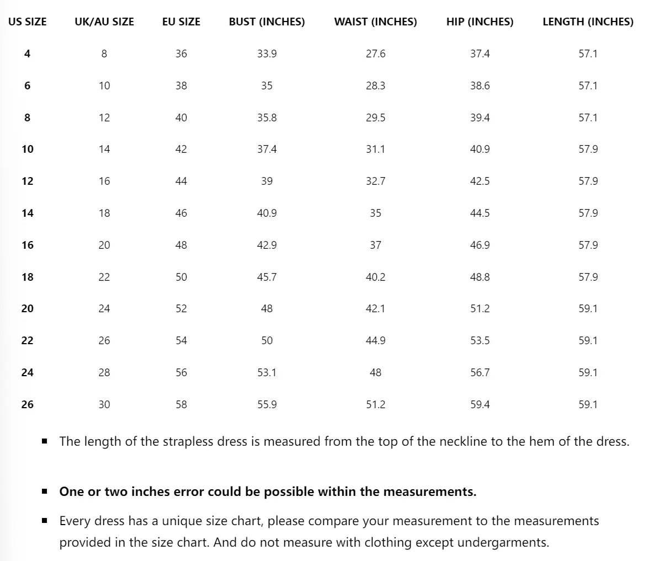Click the LENGTH (INCHES) column header
This screenshot has width=648, height=561.
588,22
